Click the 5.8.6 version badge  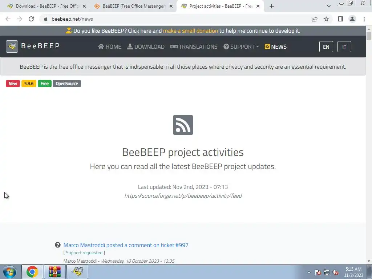point(29,84)
